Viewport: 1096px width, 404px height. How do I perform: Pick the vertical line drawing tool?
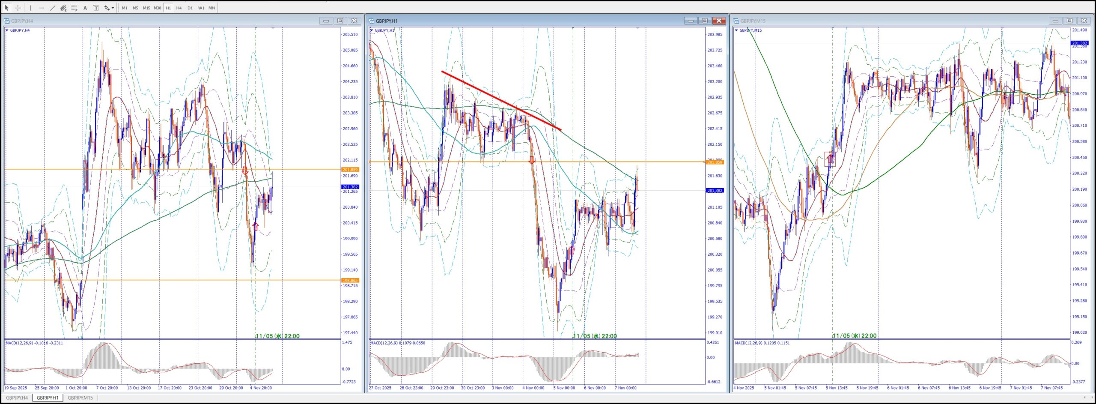31,8
